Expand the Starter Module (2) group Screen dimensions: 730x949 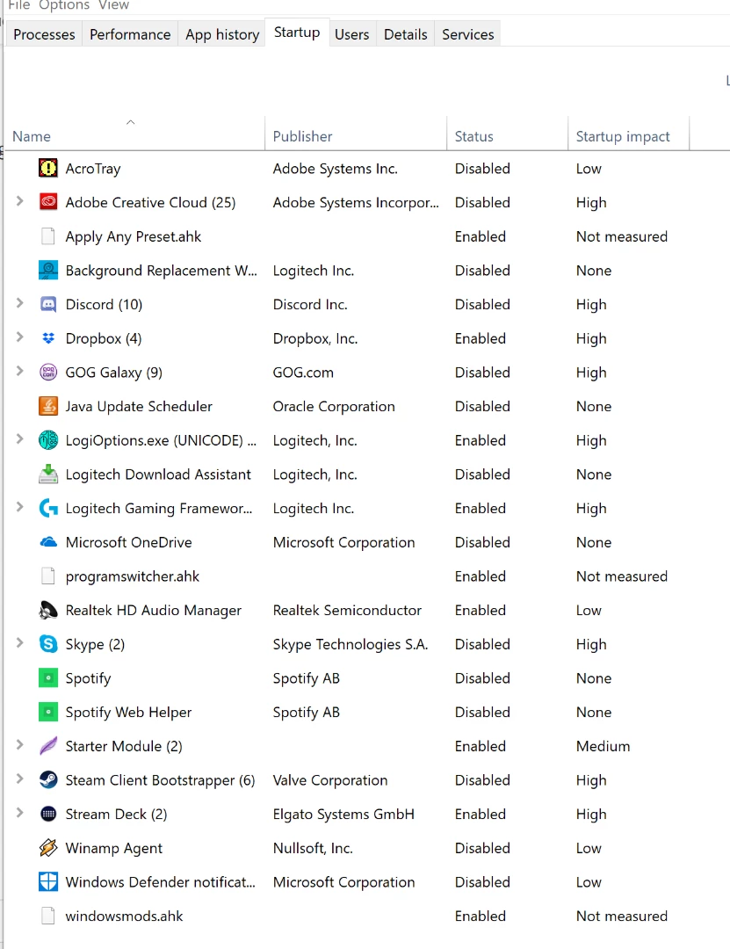coord(19,745)
